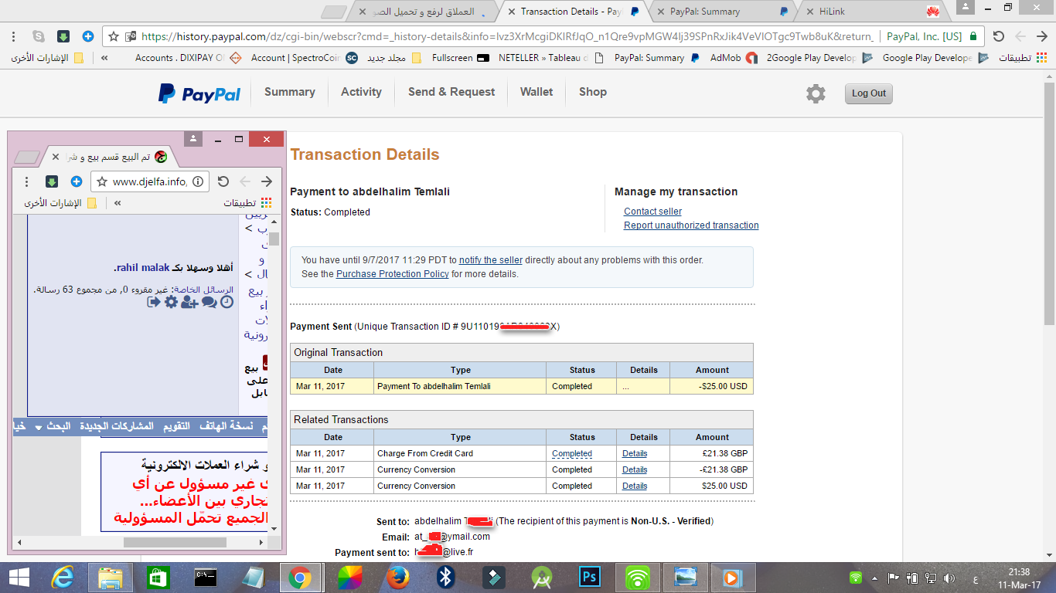
Task: Open Summary tab in PayPal nav
Action: click(x=290, y=92)
